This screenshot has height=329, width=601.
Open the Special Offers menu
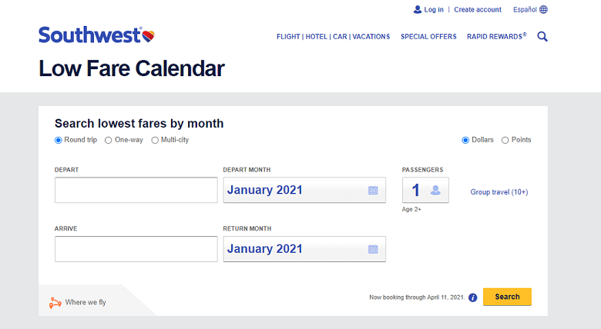pyautogui.click(x=428, y=37)
